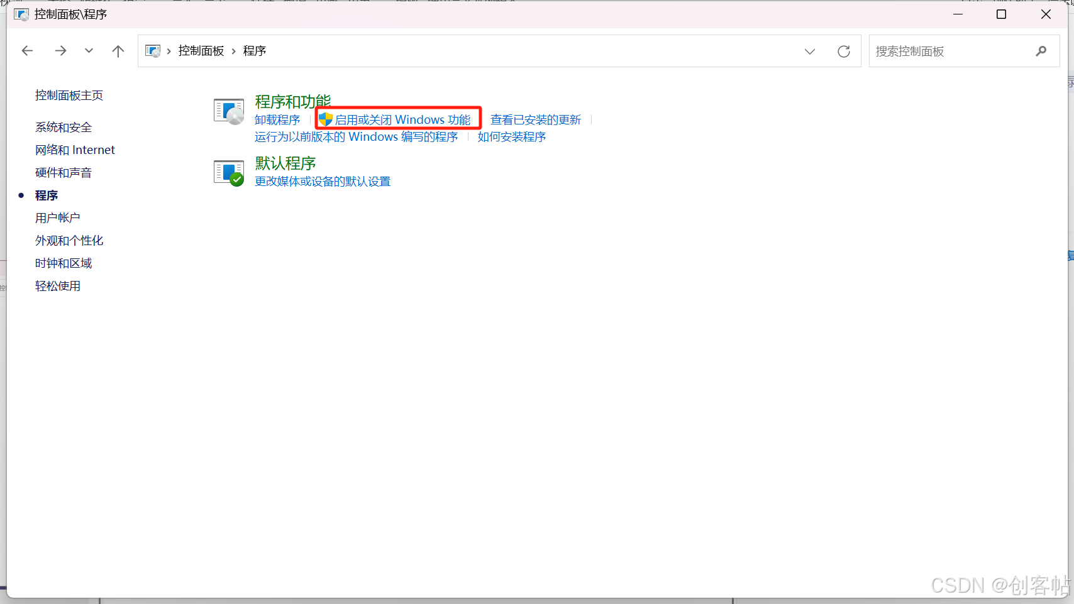This screenshot has height=604, width=1074.
Task: Click the search magnifier icon
Action: pos(1041,52)
